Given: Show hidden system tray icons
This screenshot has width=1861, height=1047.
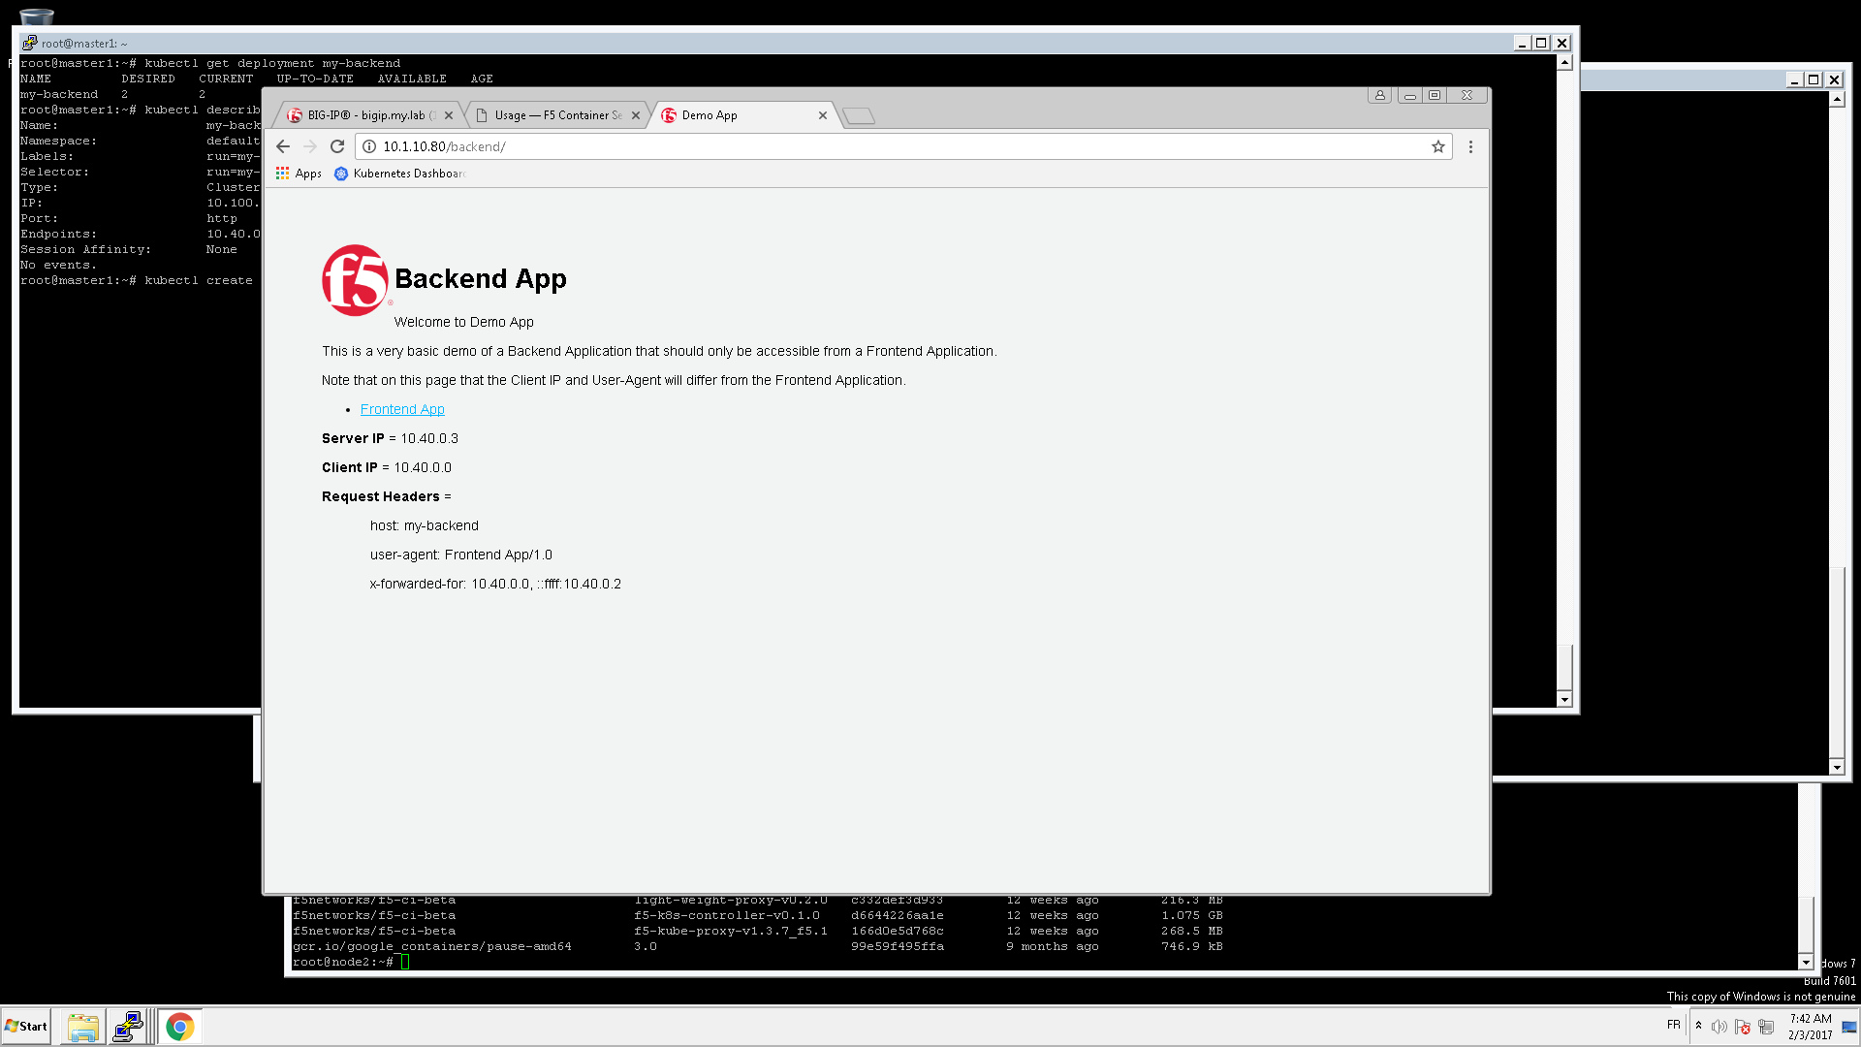Looking at the screenshot, I should pos(1698,1026).
